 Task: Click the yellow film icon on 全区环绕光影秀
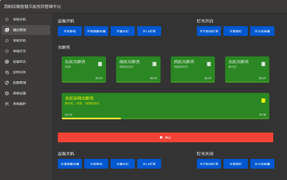click(x=263, y=100)
